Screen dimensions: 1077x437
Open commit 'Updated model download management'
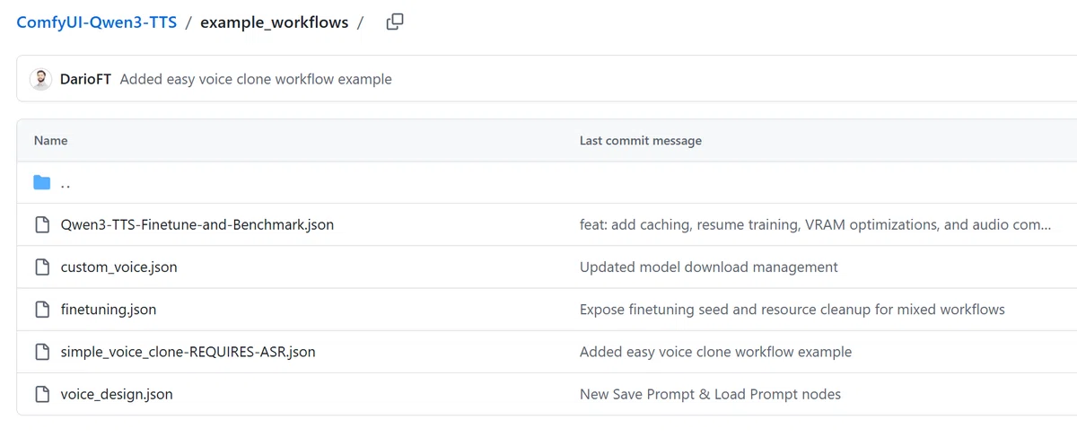coord(709,267)
